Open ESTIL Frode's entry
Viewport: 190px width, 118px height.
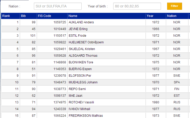click(x=77, y=36)
